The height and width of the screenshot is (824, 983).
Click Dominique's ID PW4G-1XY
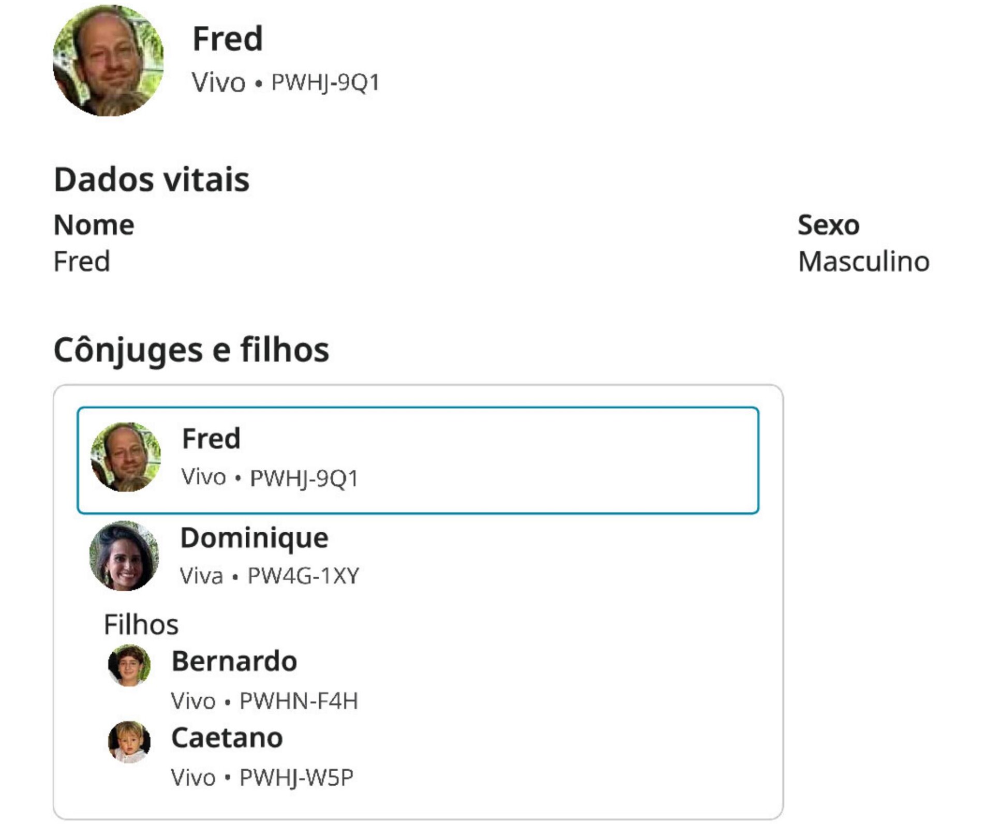303,576
